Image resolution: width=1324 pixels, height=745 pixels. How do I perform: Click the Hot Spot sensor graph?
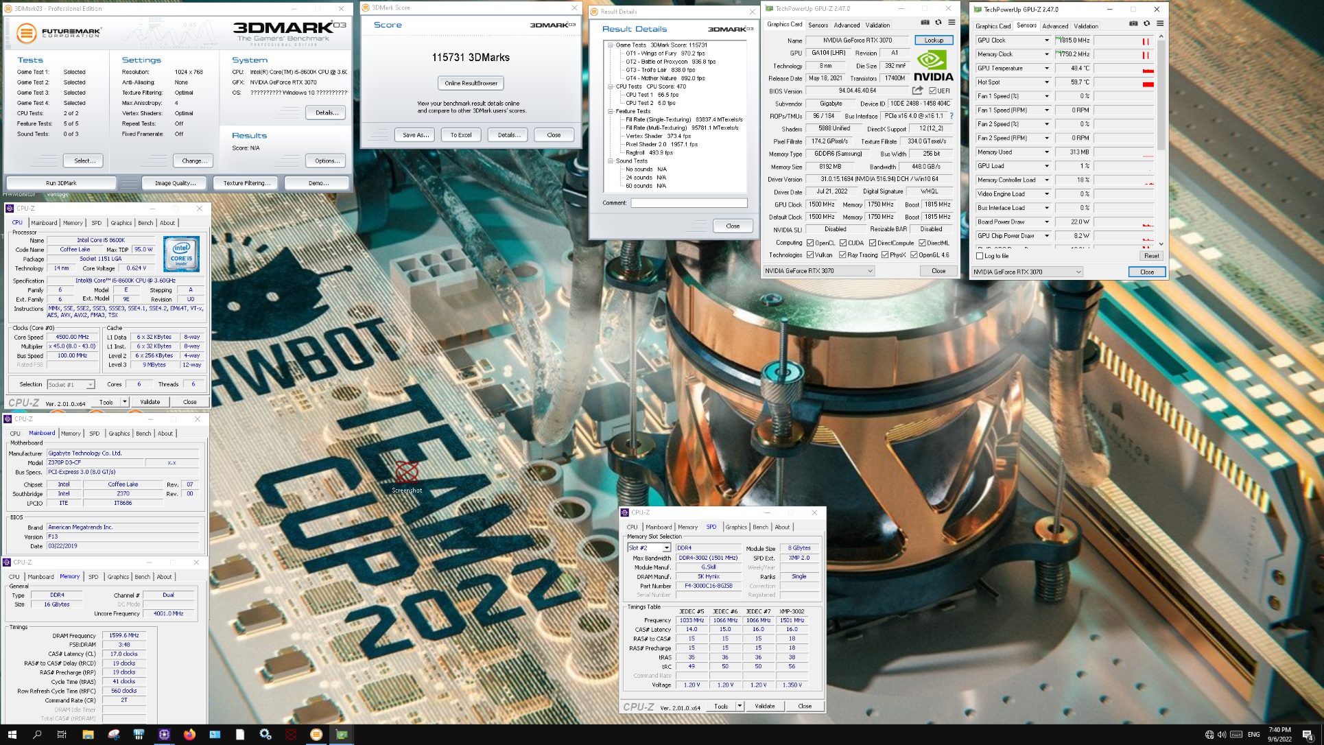pyautogui.click(x=1124, y=82)
